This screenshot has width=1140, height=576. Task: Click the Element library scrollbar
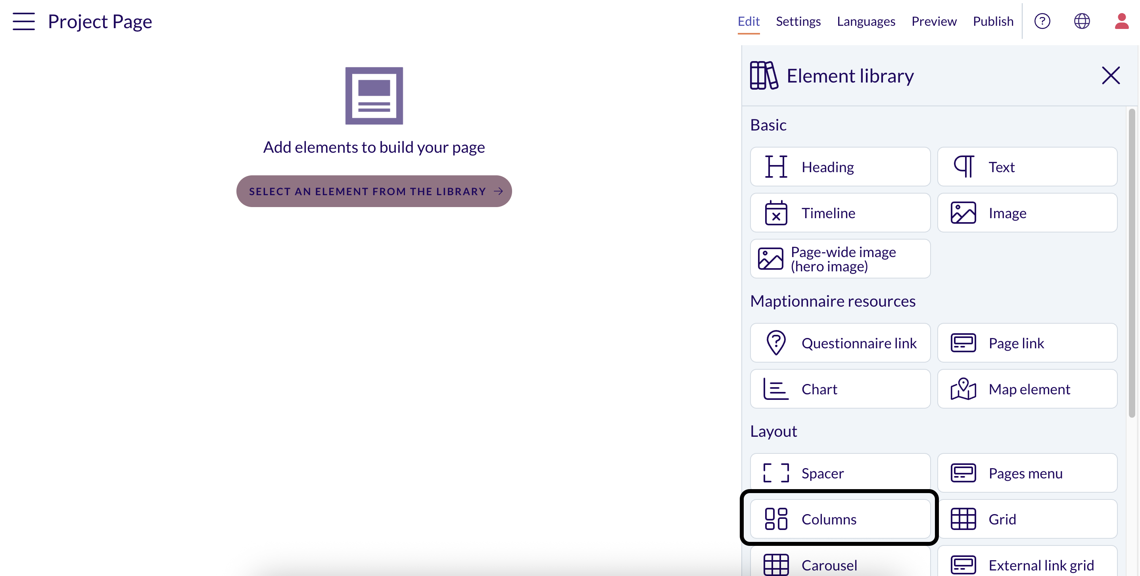[x=1132, y=263]
